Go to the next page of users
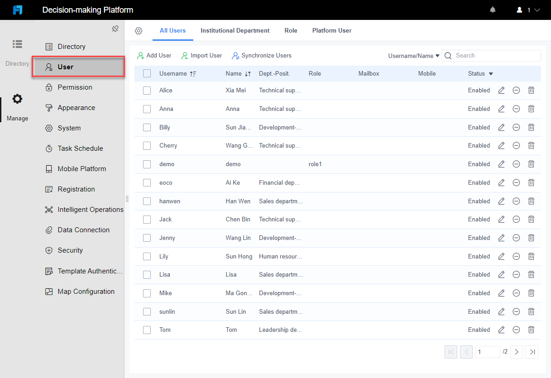551x378 pixels. 517,352
